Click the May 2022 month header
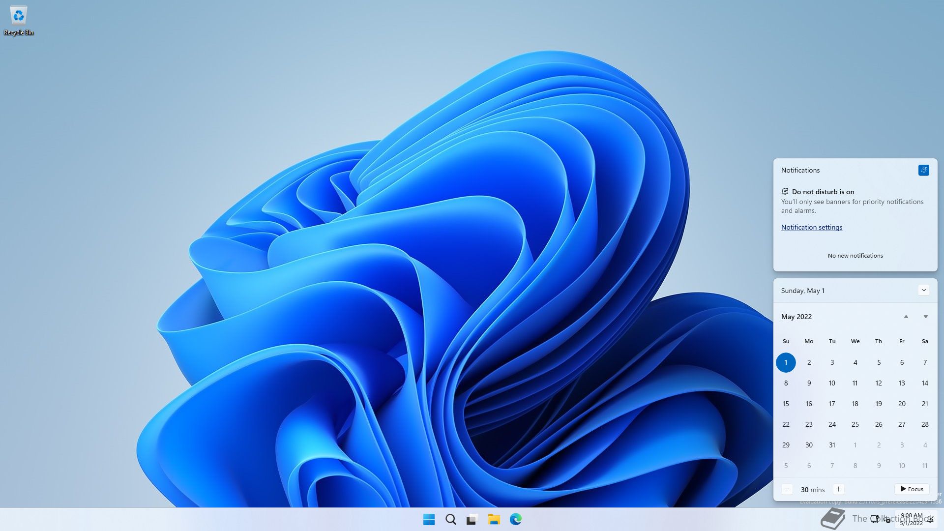The image size is (944, 531). coord(796,317)
